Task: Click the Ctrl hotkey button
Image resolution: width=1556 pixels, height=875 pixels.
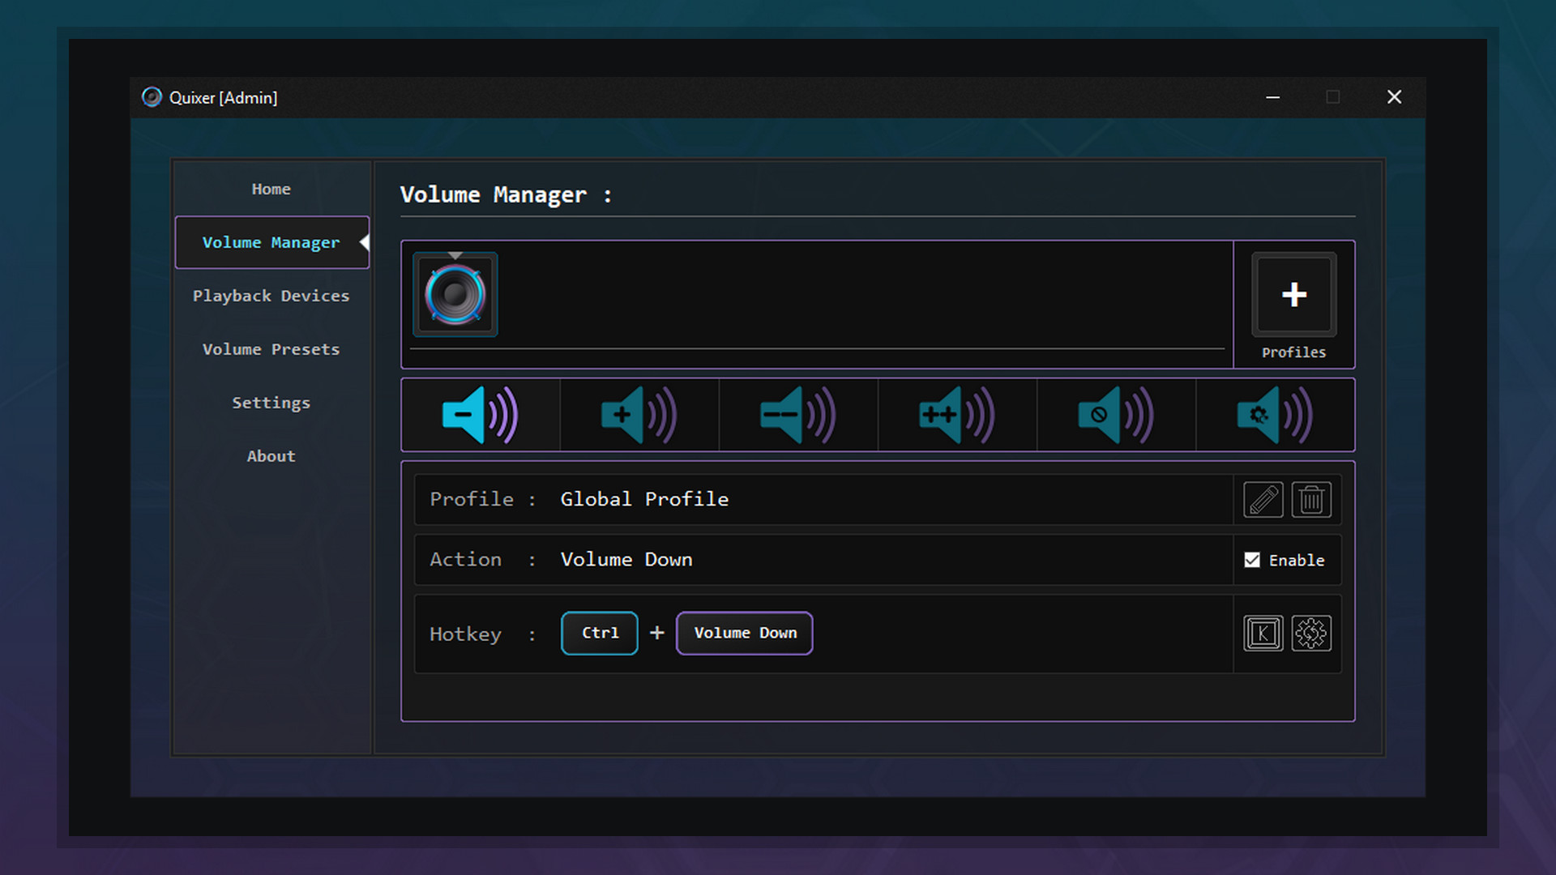Action: (x=599, y=633)
